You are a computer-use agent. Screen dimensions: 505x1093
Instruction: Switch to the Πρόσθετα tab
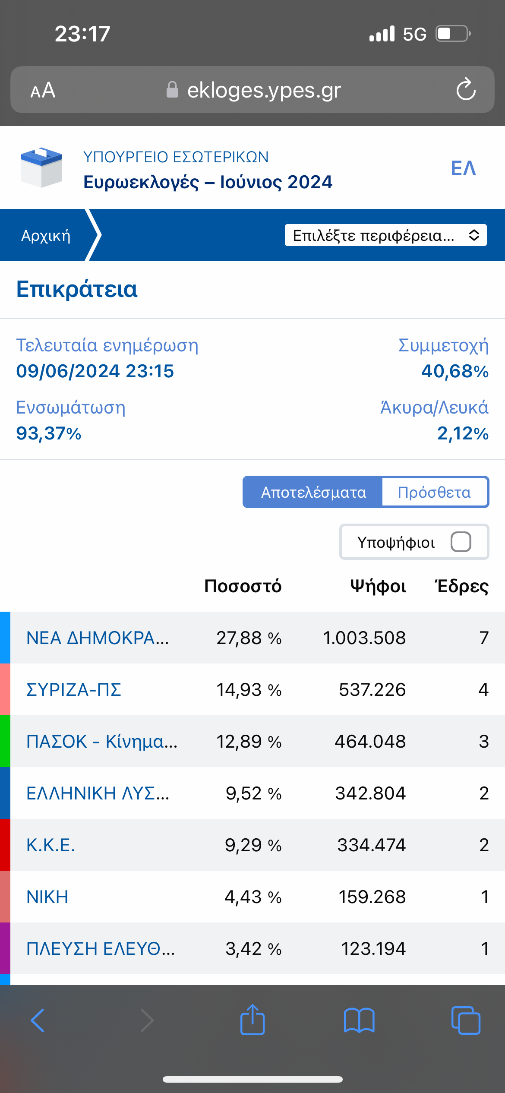tap(435, 492)
